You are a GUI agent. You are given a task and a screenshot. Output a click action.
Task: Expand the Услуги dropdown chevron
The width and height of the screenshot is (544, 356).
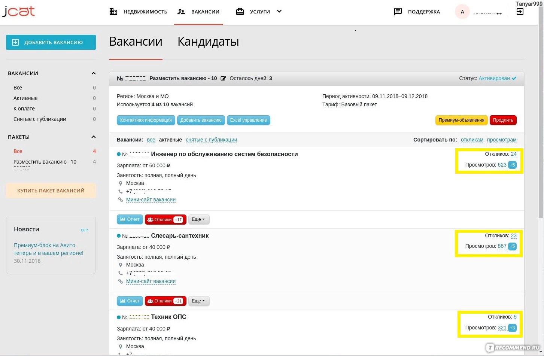point(279,12)
